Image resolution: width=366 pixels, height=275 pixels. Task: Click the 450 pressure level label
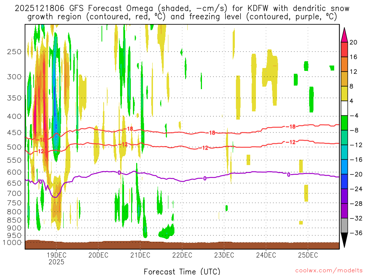click(x=14, y=132)
